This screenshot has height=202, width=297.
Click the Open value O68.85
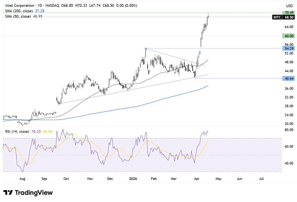(x=67, y=6)
